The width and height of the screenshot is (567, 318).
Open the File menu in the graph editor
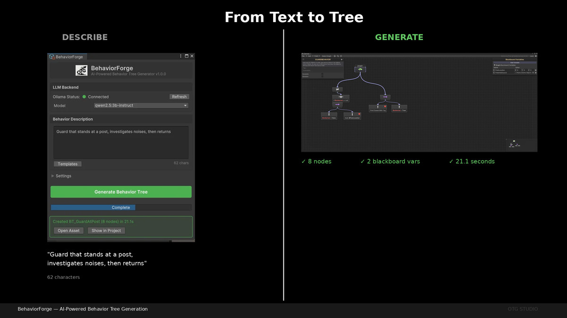[303, 56]
